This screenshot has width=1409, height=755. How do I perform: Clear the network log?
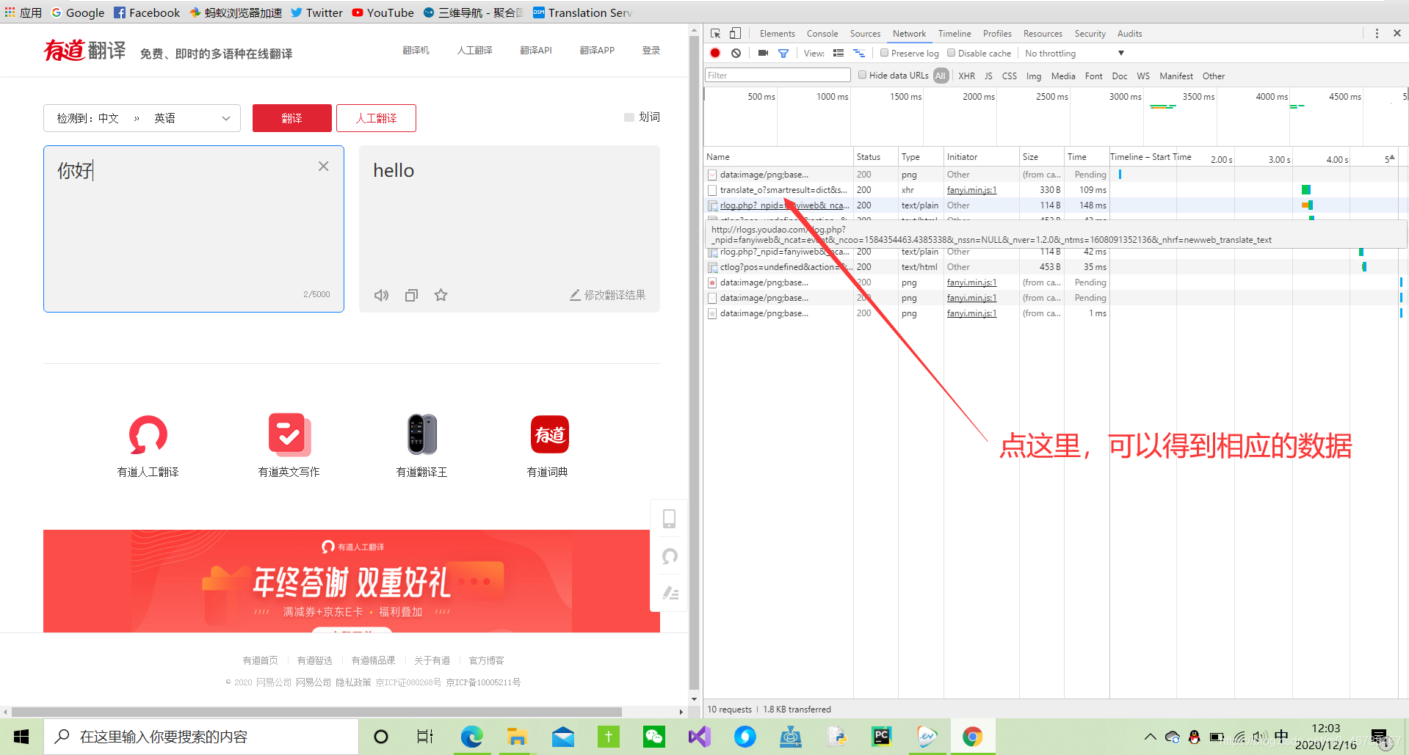tap(736, 53)
